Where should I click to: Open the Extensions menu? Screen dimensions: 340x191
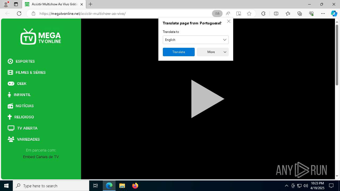click(263, 14)
